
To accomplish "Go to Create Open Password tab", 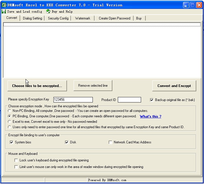I will coord(114,18).
